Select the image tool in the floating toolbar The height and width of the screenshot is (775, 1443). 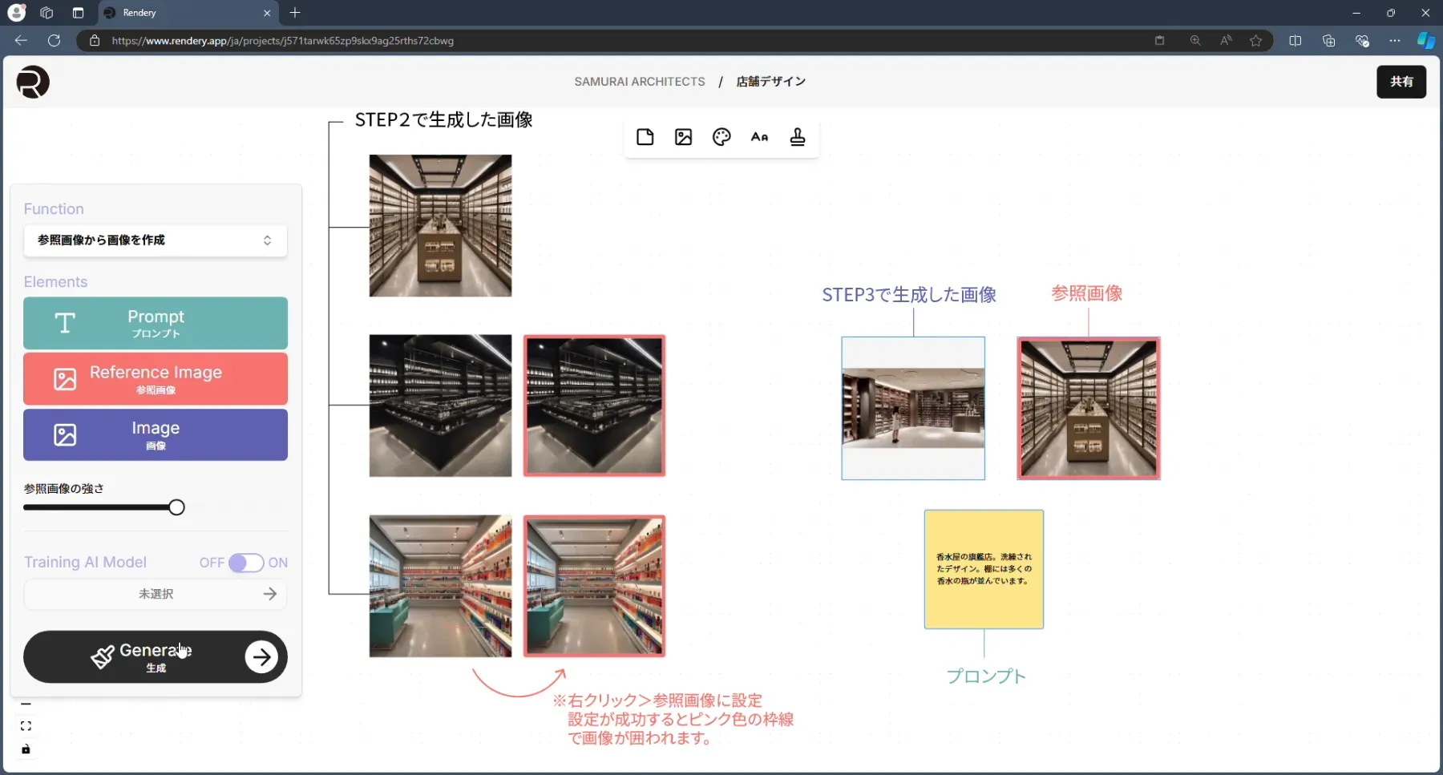point(682,136)
